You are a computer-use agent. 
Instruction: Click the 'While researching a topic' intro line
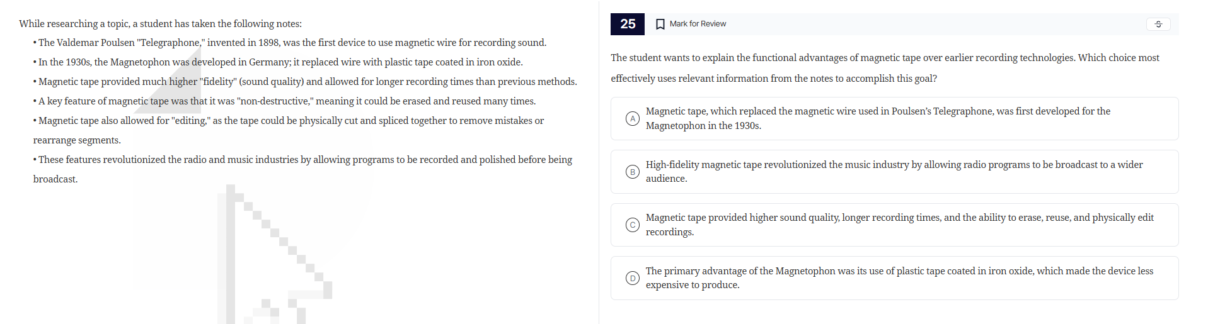(x=160, y=24)
